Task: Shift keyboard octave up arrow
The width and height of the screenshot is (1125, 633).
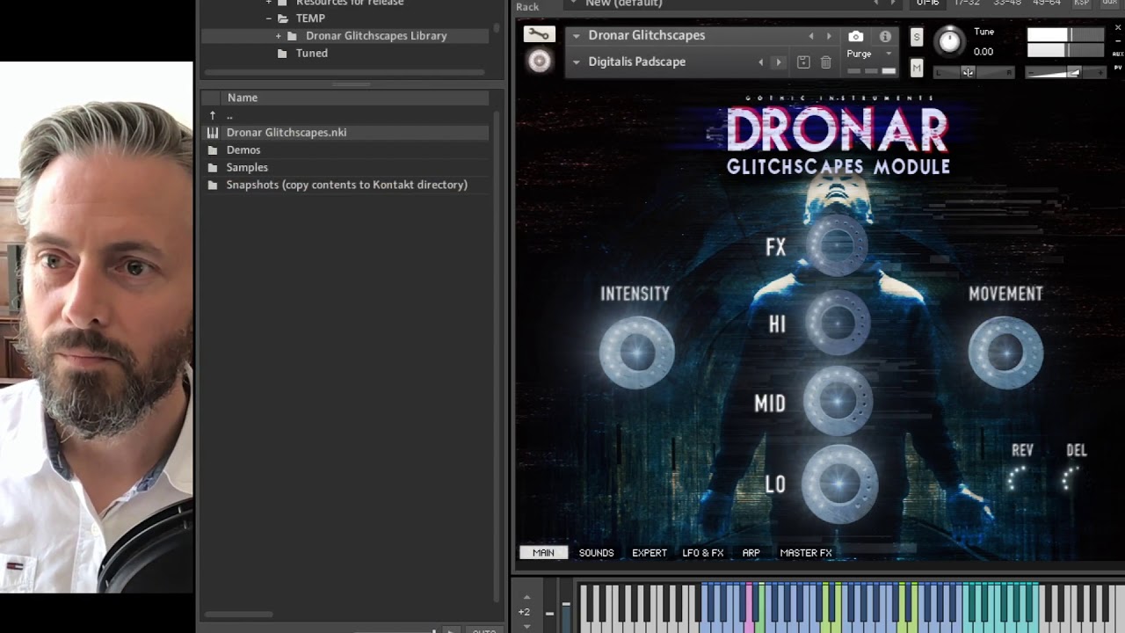Action: click(526, 597)
